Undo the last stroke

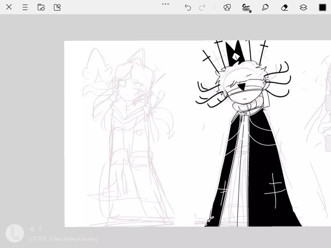[188, 8]
